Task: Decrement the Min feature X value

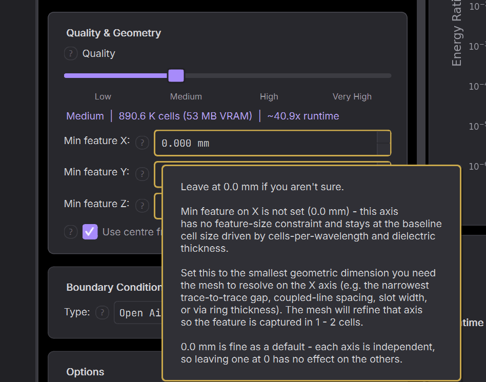Action: tap(383, 149)
